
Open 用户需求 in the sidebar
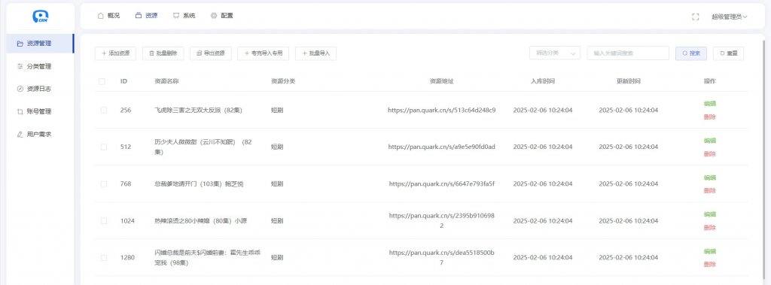point(39,134)
